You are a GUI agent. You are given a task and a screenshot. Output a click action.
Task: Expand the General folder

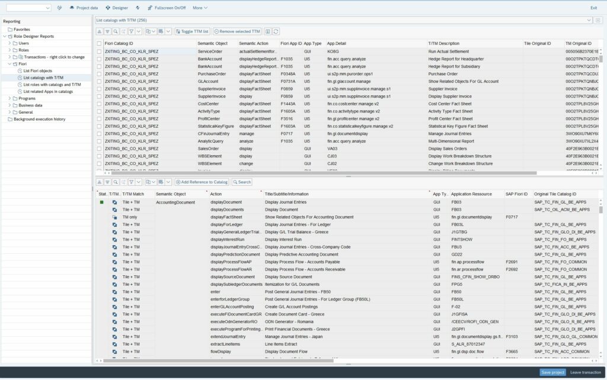[x=9, y=112]
